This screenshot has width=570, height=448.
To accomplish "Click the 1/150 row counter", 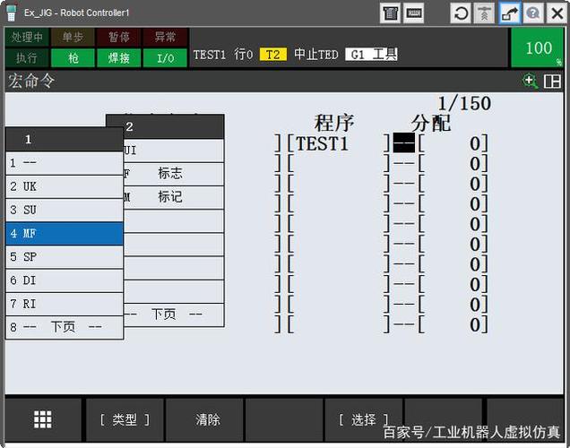I will pyautogui.click(x=464, y=104).
